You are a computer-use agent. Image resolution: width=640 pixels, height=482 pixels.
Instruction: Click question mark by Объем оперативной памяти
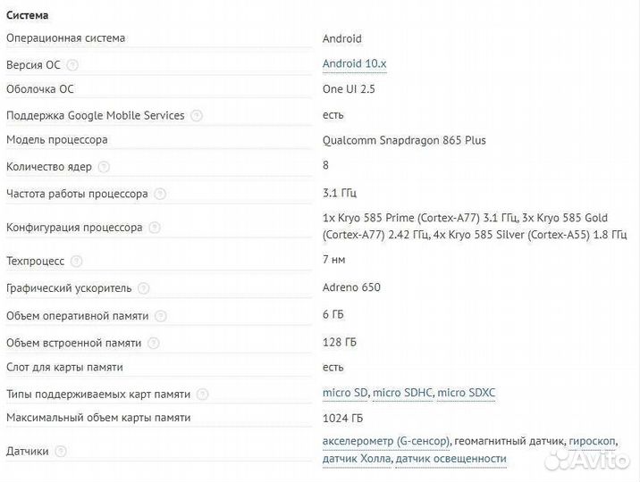159,316
